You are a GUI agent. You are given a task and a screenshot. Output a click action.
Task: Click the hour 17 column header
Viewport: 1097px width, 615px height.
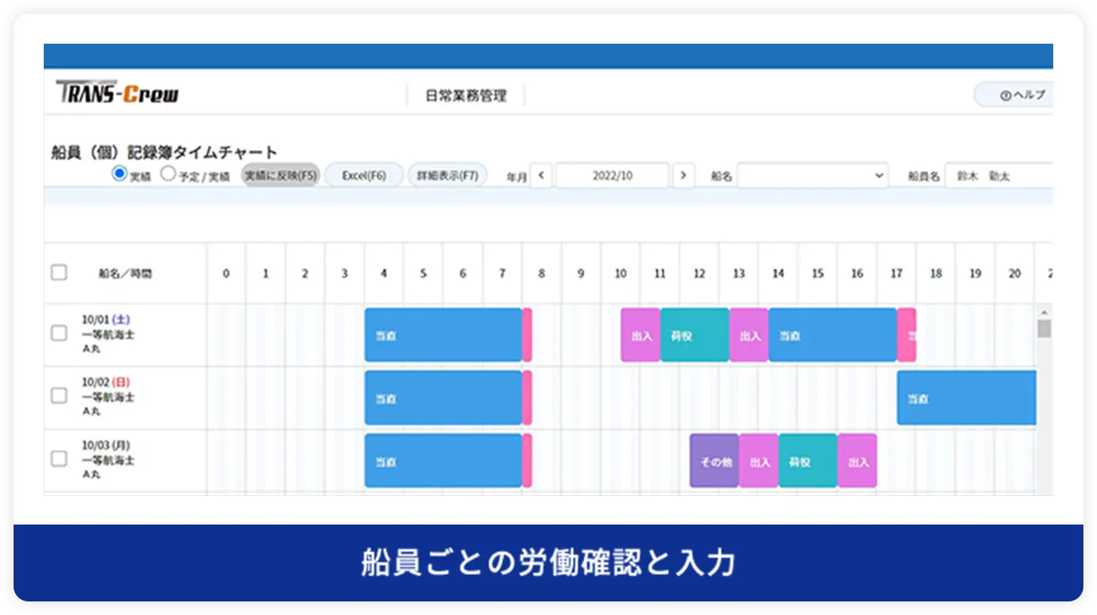tap(896, 274)
